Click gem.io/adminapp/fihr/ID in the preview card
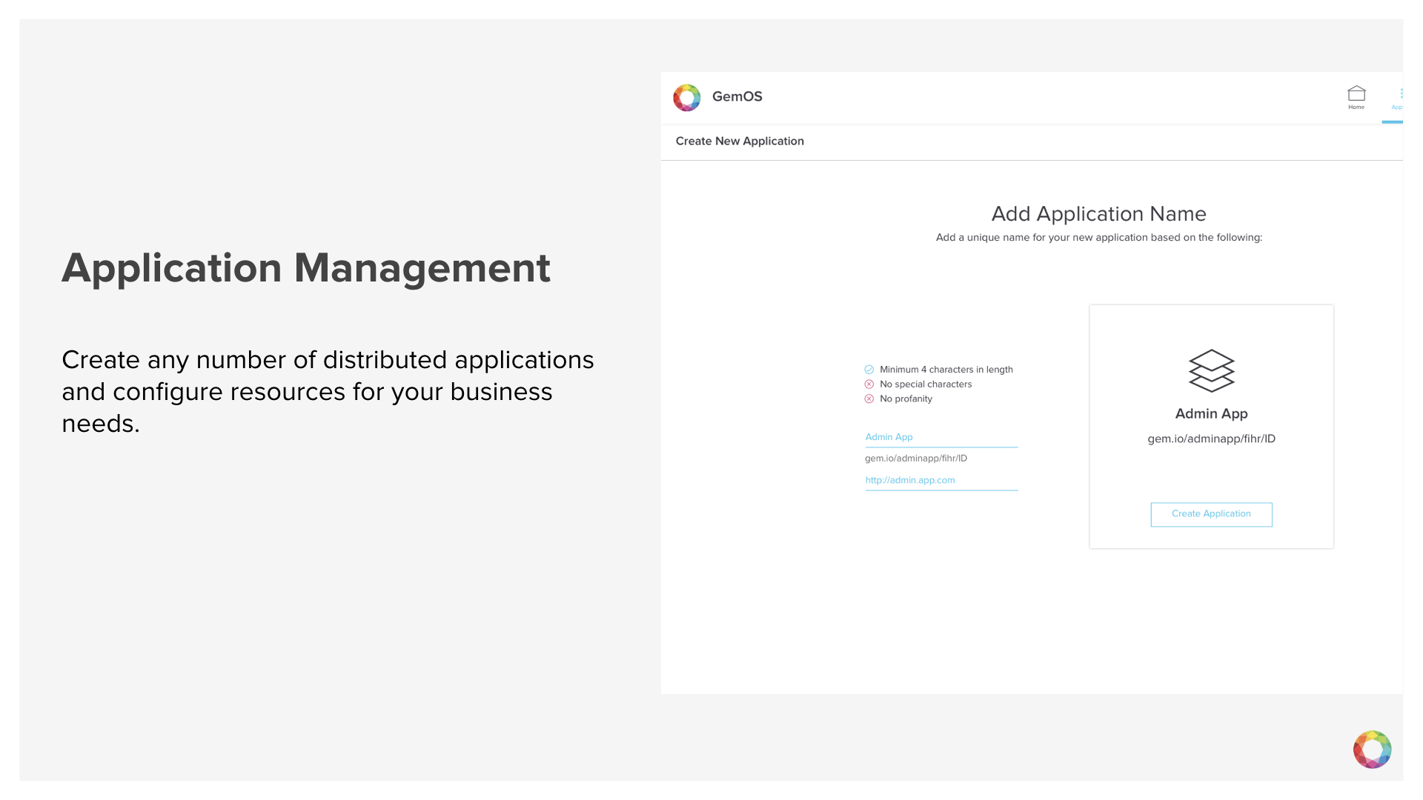1423x800 pixels. [x=1211, y=439]
